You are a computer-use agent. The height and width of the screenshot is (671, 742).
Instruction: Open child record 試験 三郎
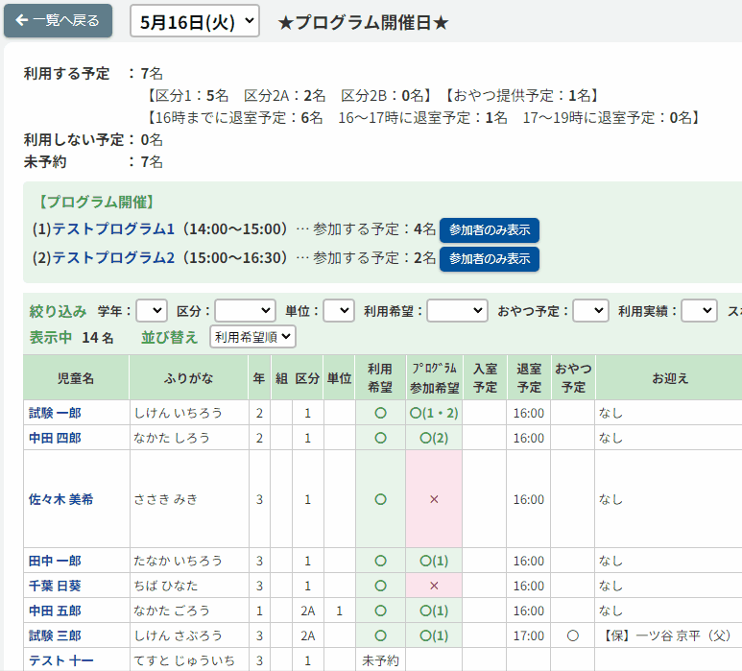point(55,635)
